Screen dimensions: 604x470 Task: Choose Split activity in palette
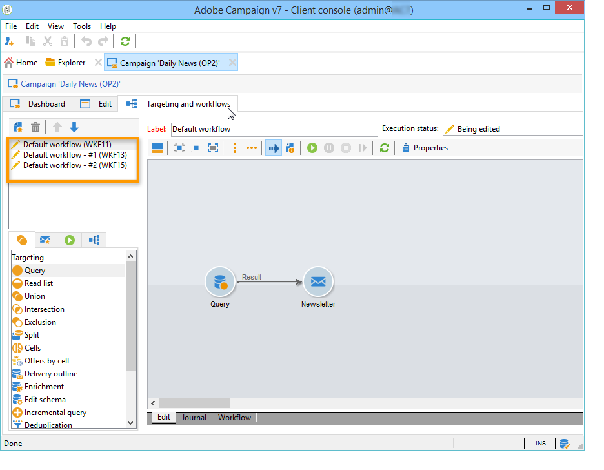pos(32,335)
